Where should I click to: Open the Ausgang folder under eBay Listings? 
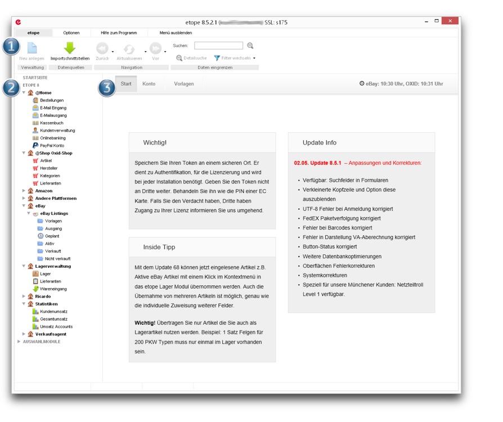(53, 228)
